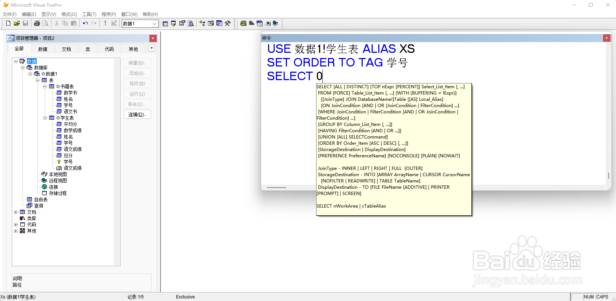Click the 添加(A) button

(x=137, y=73)
